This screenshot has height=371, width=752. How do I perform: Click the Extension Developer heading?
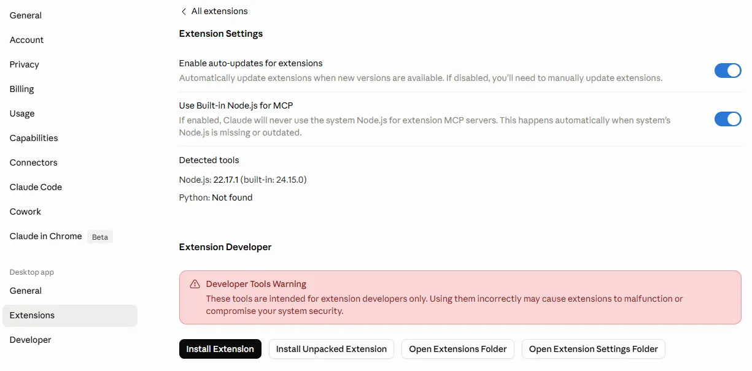225,247
